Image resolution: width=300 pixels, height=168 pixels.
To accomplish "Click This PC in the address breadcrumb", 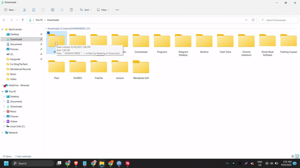I will pyautogui.click(x=39, y=20).
